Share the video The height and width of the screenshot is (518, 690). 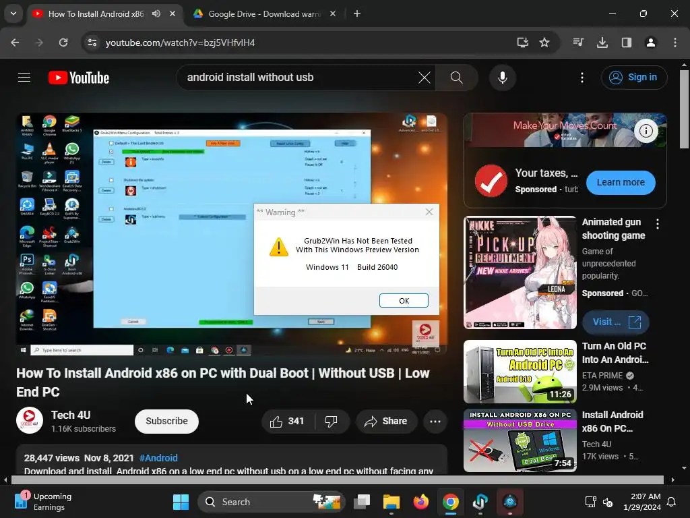click(x=385, y=422)
